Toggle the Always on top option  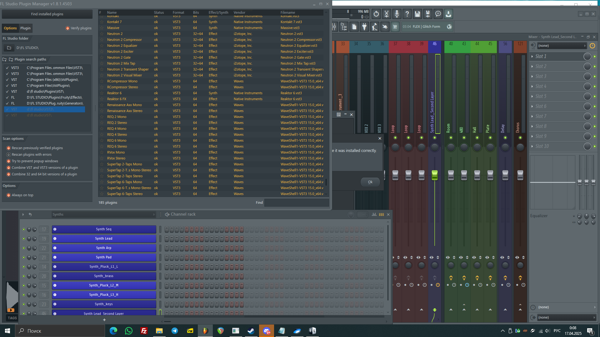(x=9, y=195)
